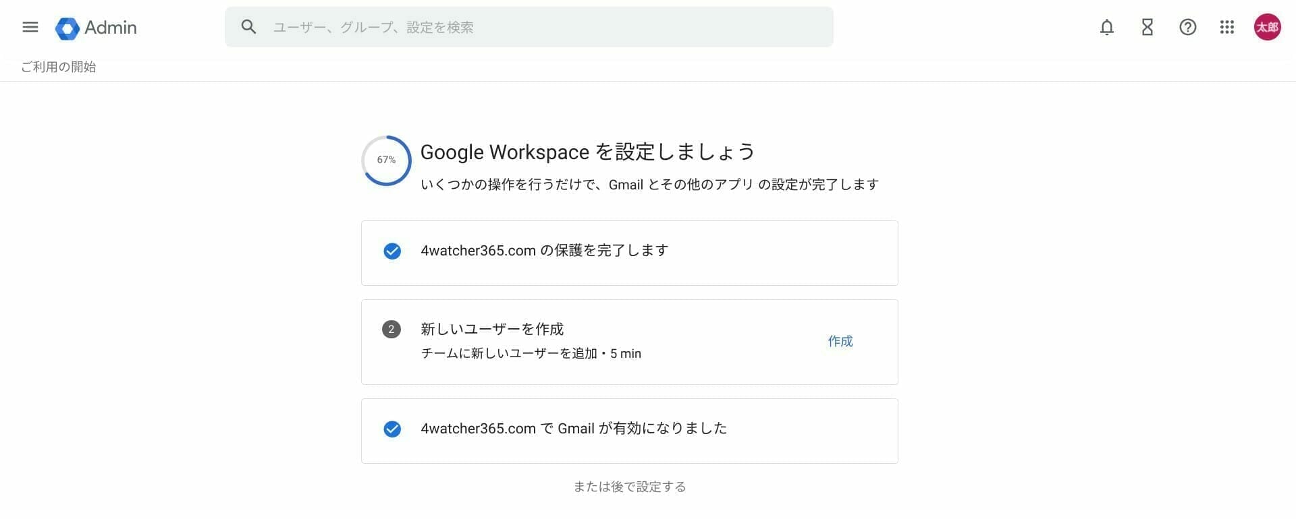Click the Google Workspace を設定しましょう heading
The width and height of the screenshot is (1296, 519).
[587, 152]
